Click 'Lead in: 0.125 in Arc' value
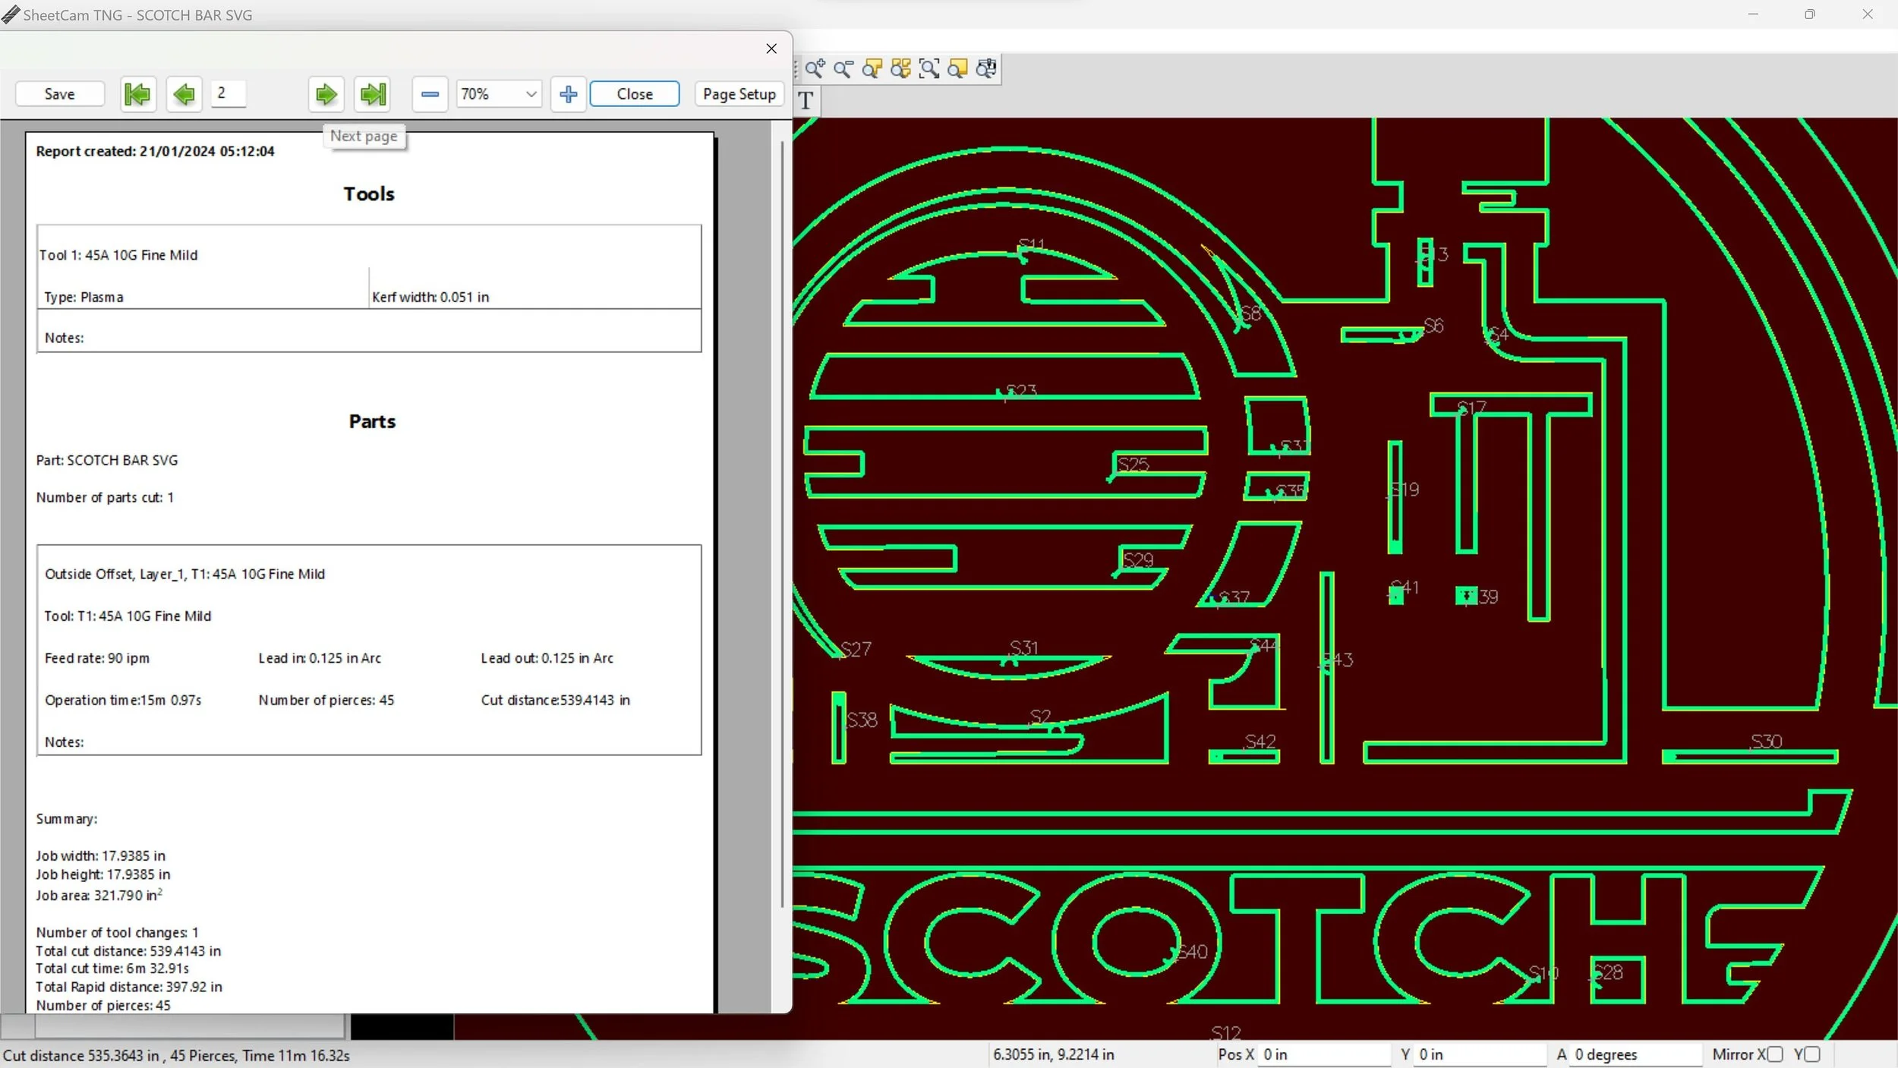This screenshot has height=1068, width=1898. pyautogui.click(x=320, y=658)
